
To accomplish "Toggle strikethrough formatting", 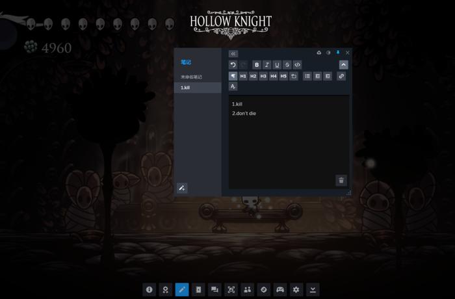I will click(x=287, y=65).
